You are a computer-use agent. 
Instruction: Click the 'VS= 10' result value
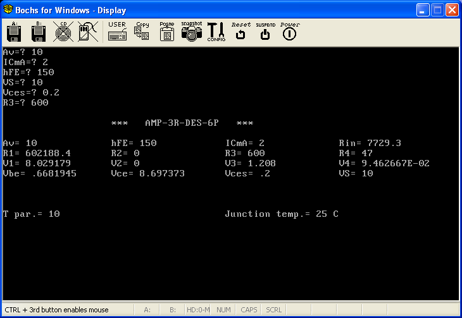pos(356,173)
